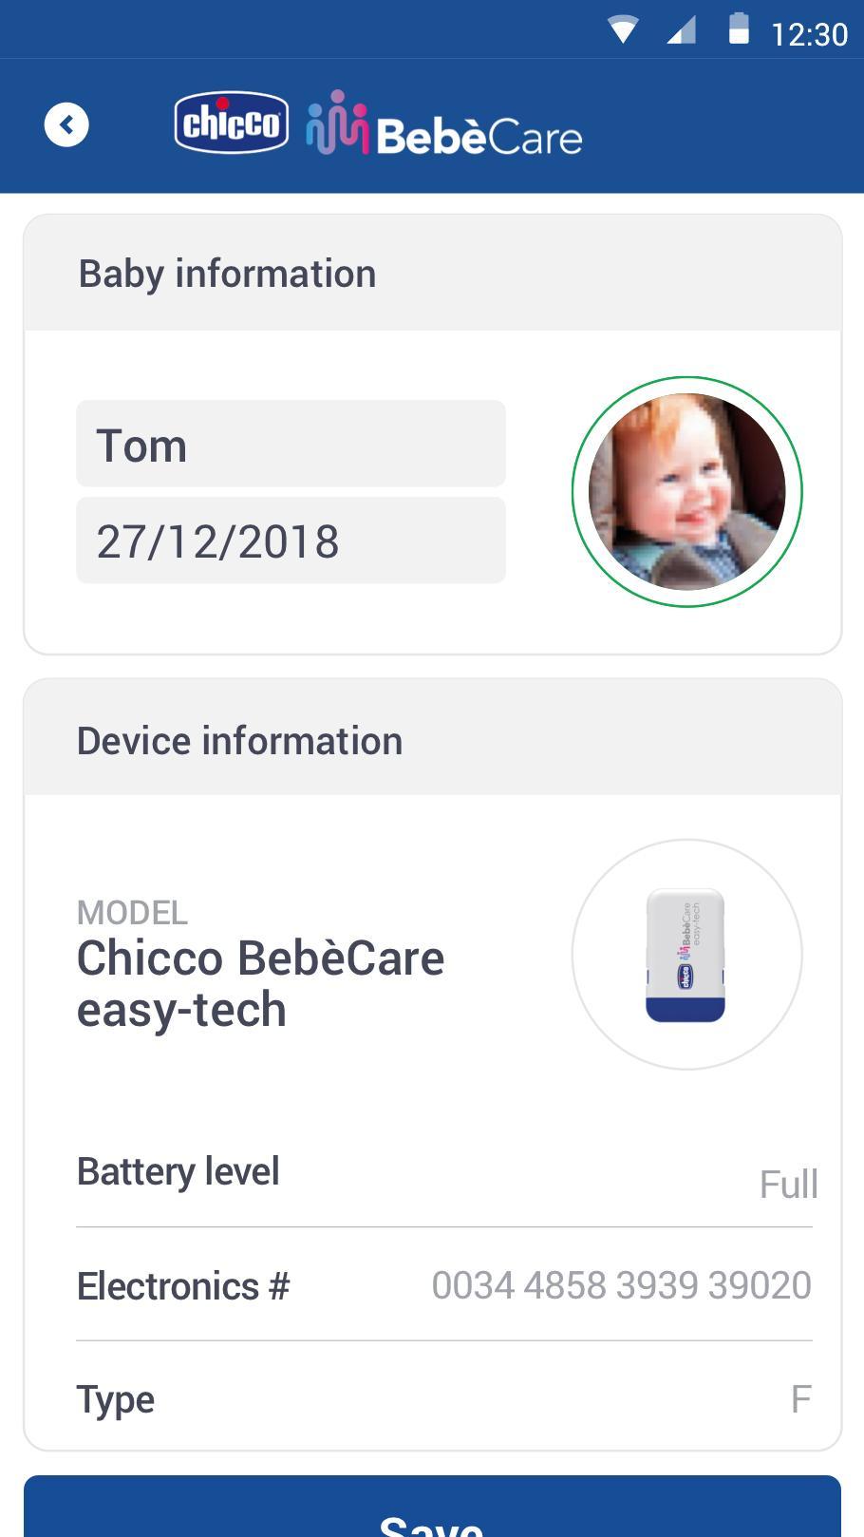The height and width of the screenshot is (1537, 864).
Task: Tap the back arrow button
Action: (x=66, y=124)
